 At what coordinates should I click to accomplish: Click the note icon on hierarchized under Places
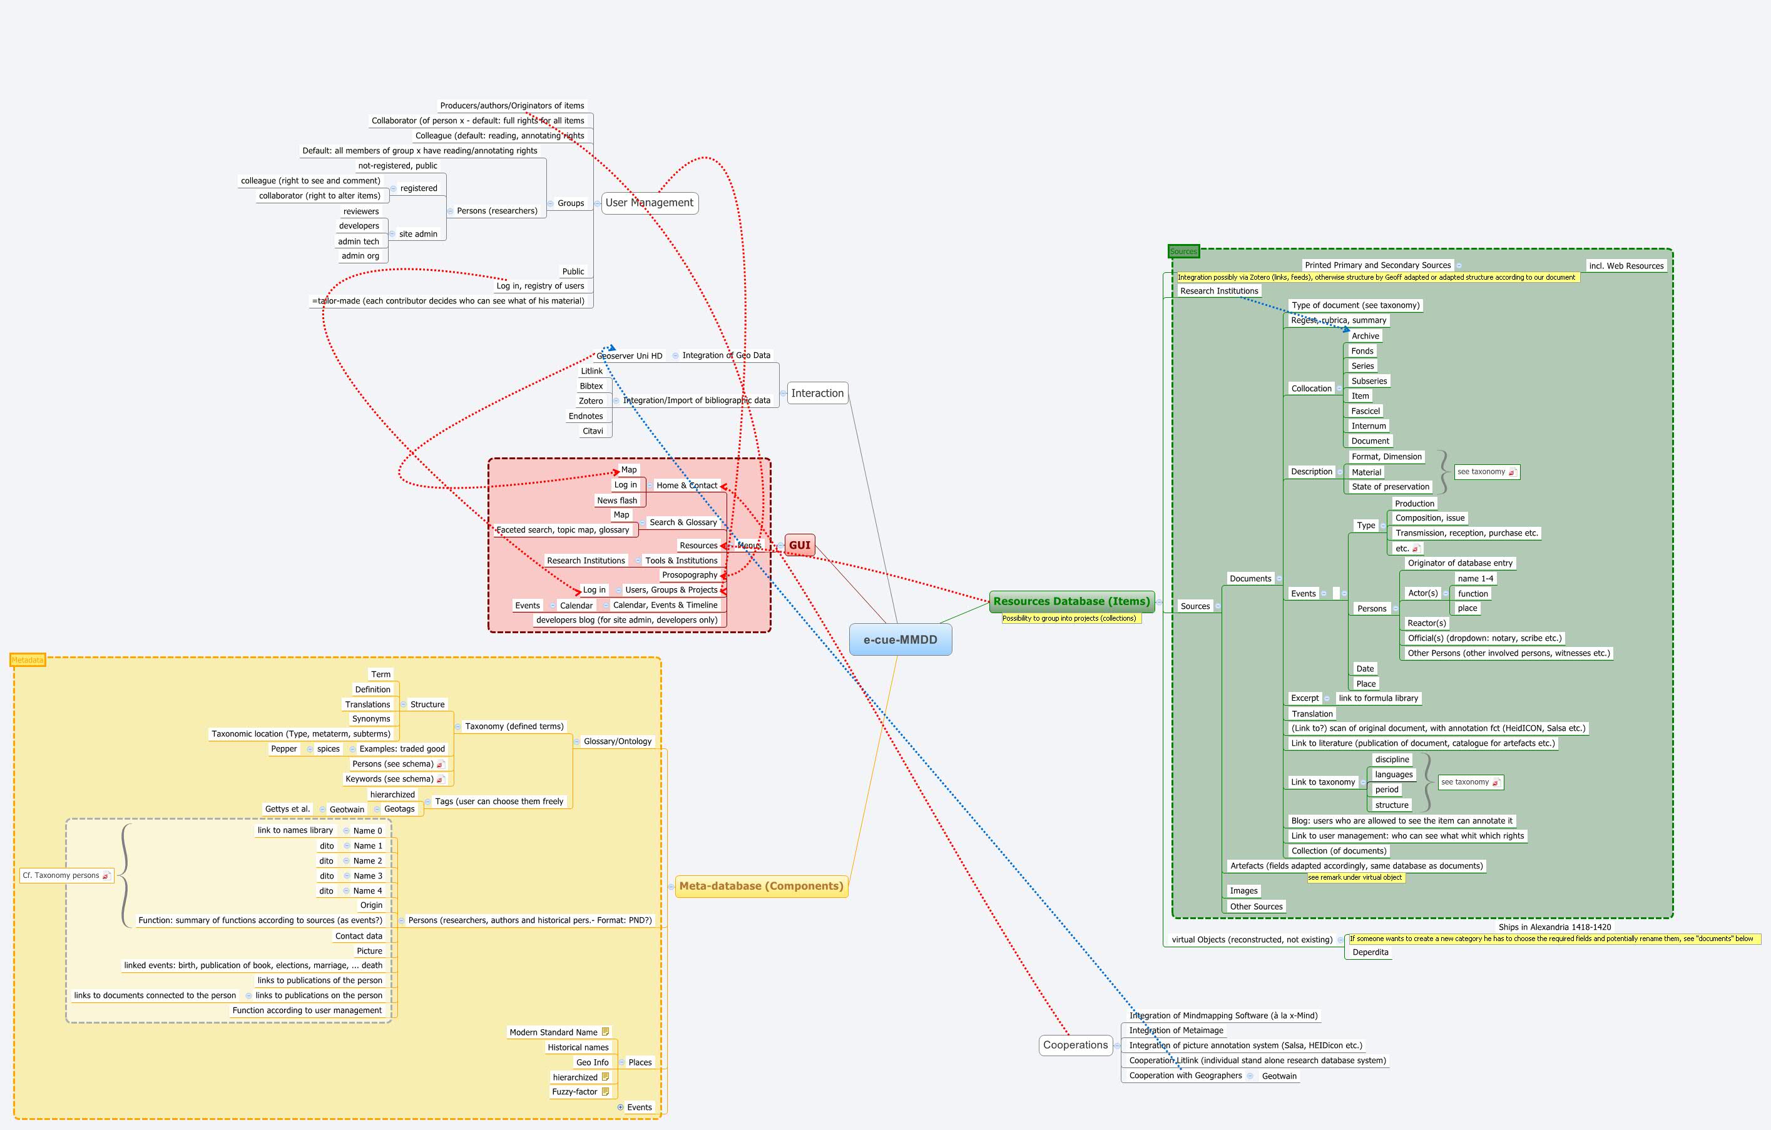605,1077
